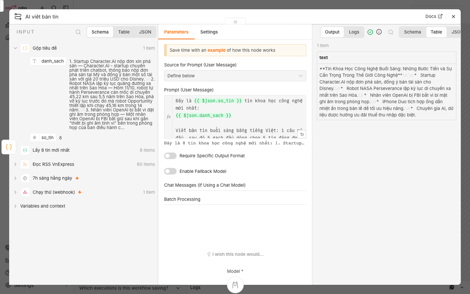Collapse the Gộp tiêu đề node
470x294 pixels.
tap(15, 48)
